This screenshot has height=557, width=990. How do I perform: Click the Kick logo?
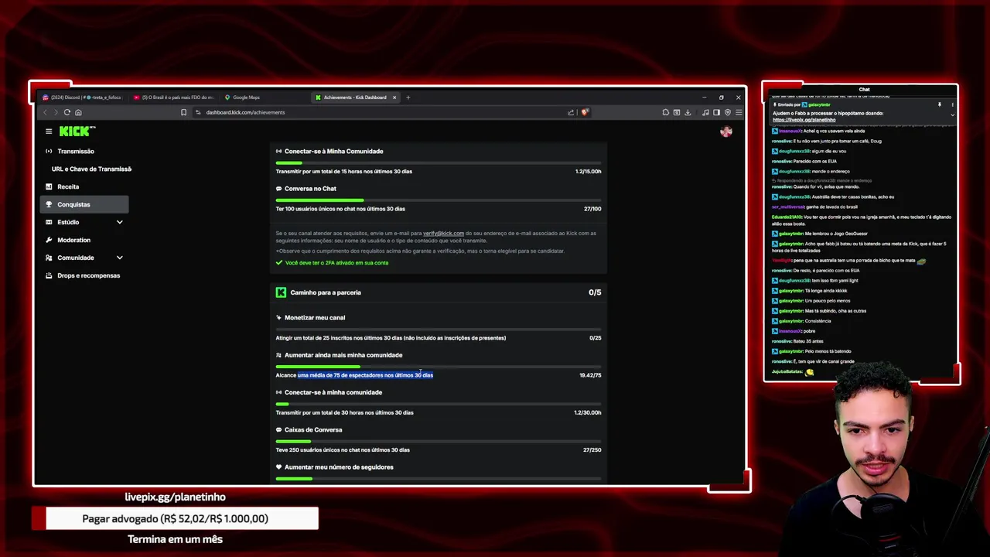click(77, 131)
